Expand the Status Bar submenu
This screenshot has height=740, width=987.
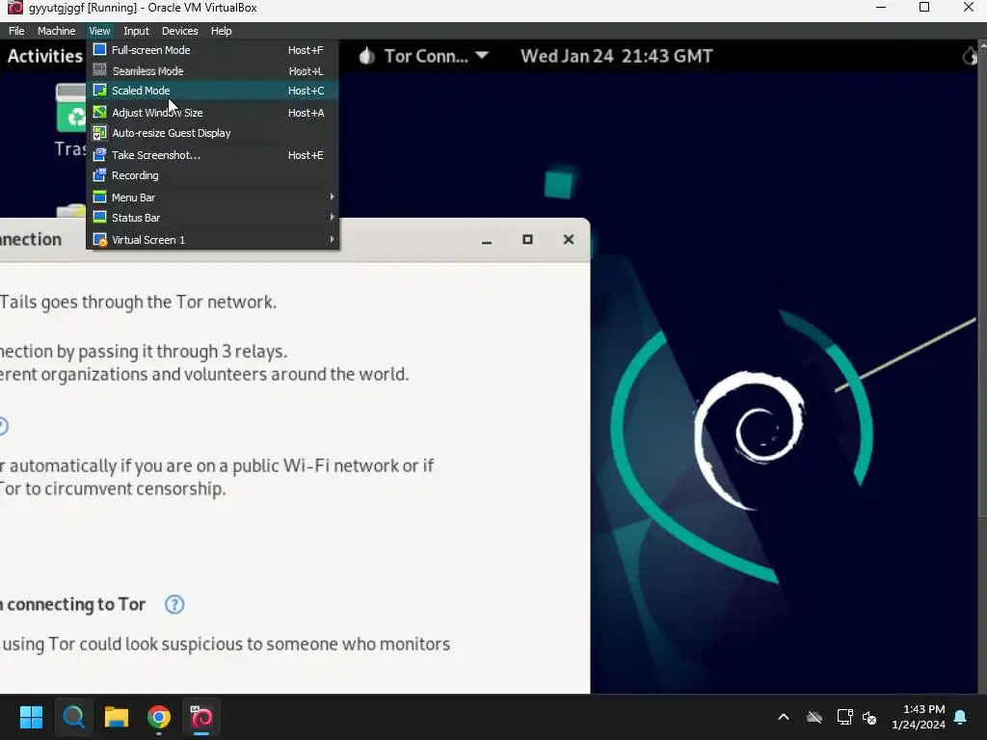pyautogui.click(x=213, y=217)
